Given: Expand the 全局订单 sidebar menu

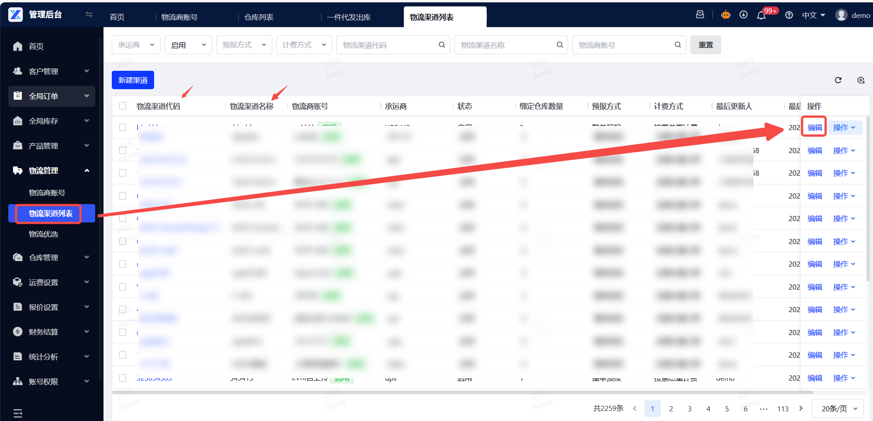Looking at the screenshot, I should click(x=52, y=96).
